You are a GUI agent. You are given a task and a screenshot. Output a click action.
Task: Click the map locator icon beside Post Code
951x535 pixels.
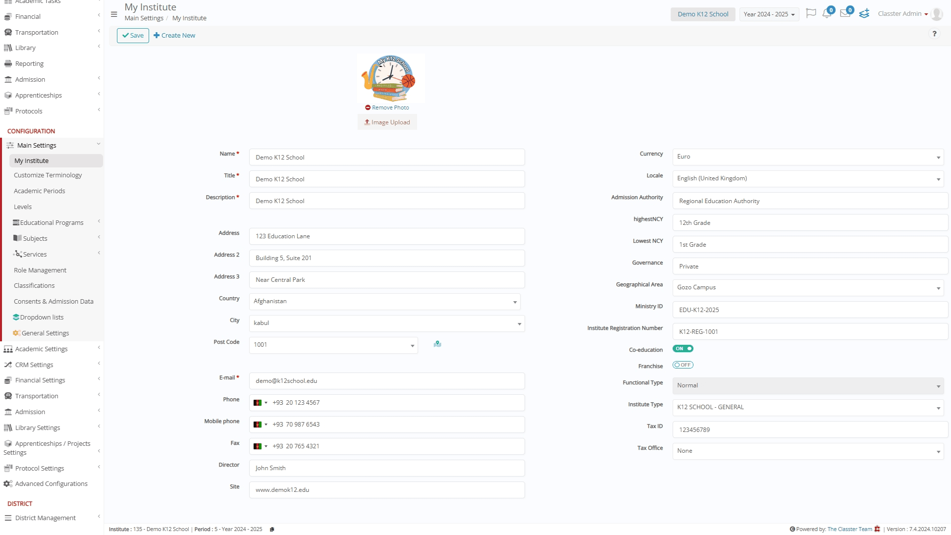437,344
